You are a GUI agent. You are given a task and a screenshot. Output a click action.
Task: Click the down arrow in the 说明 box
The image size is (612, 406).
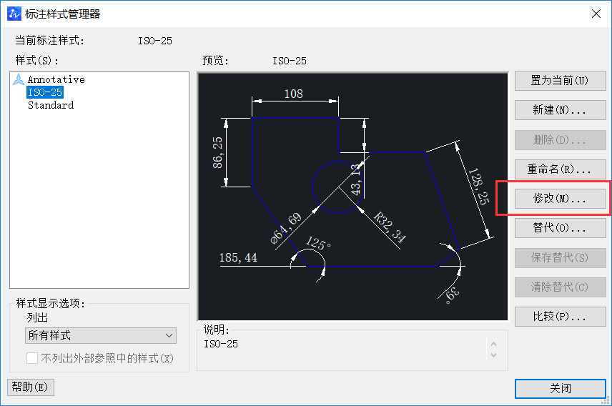(493, 355)
